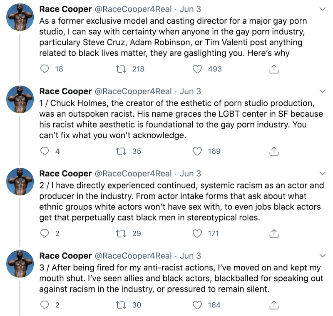Screen dimensions: 333x316
Task: Like the tweet with 171 likes
Action: click(198, 233)
